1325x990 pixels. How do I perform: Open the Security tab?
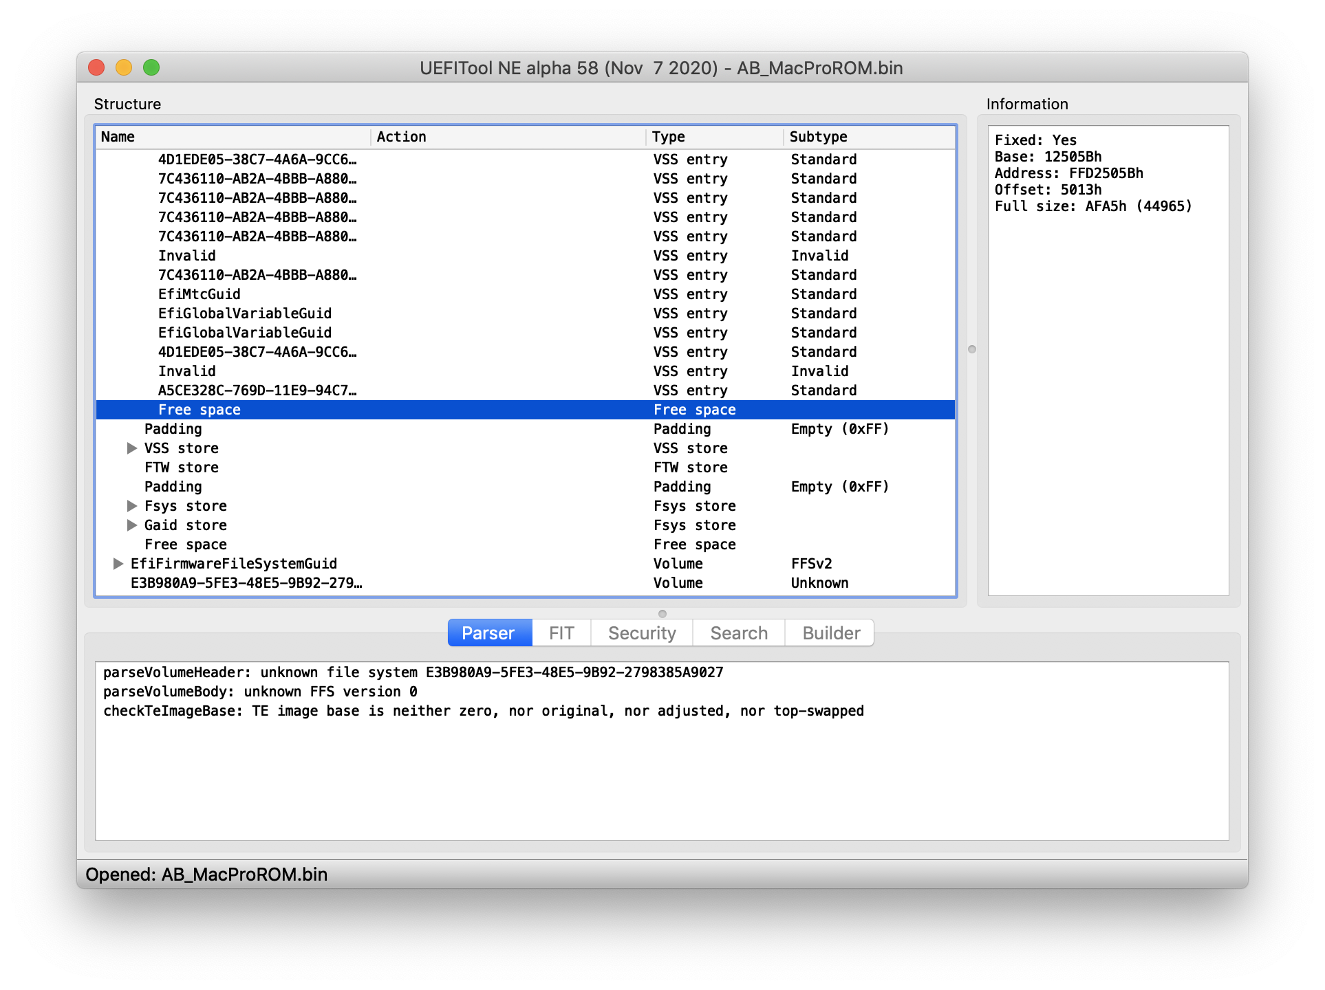pos(641,633)
